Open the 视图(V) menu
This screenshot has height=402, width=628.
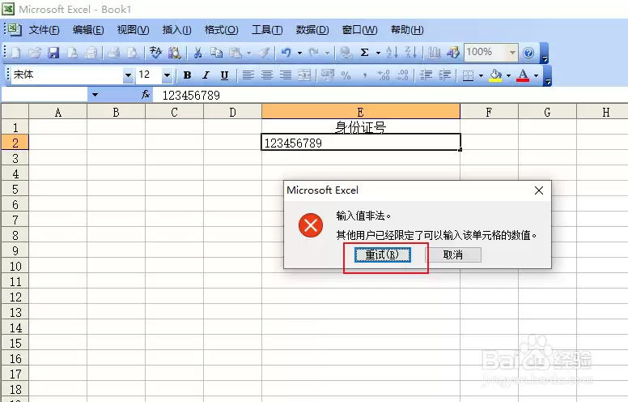tap(133, 30)
